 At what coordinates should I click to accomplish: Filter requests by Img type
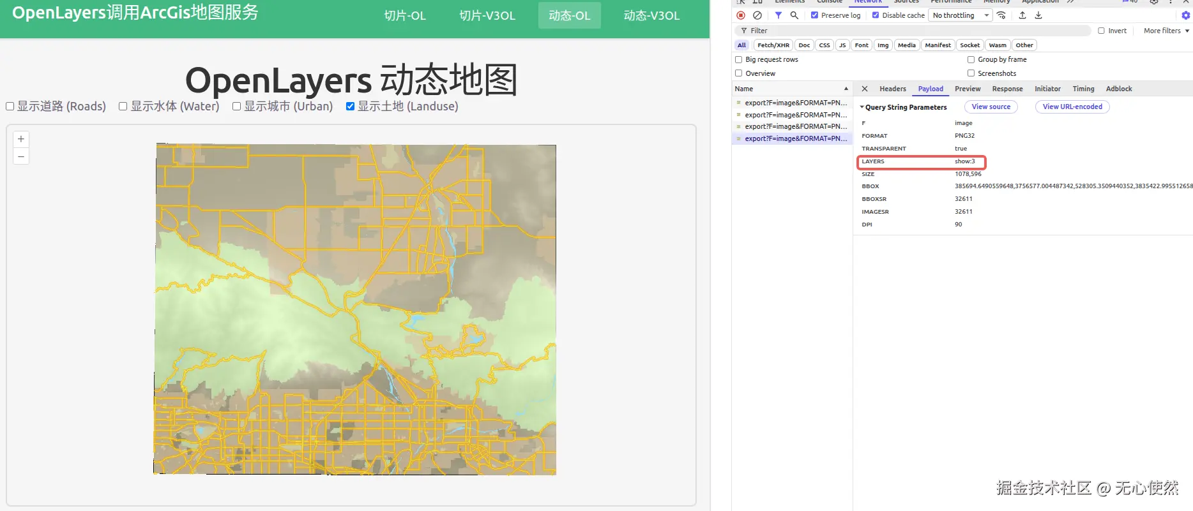pyautogui.click(x=883, y=45)
